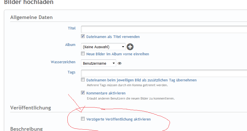Disable the 'Kommentare aktivieren' checkbox

[x=83, y=93]
